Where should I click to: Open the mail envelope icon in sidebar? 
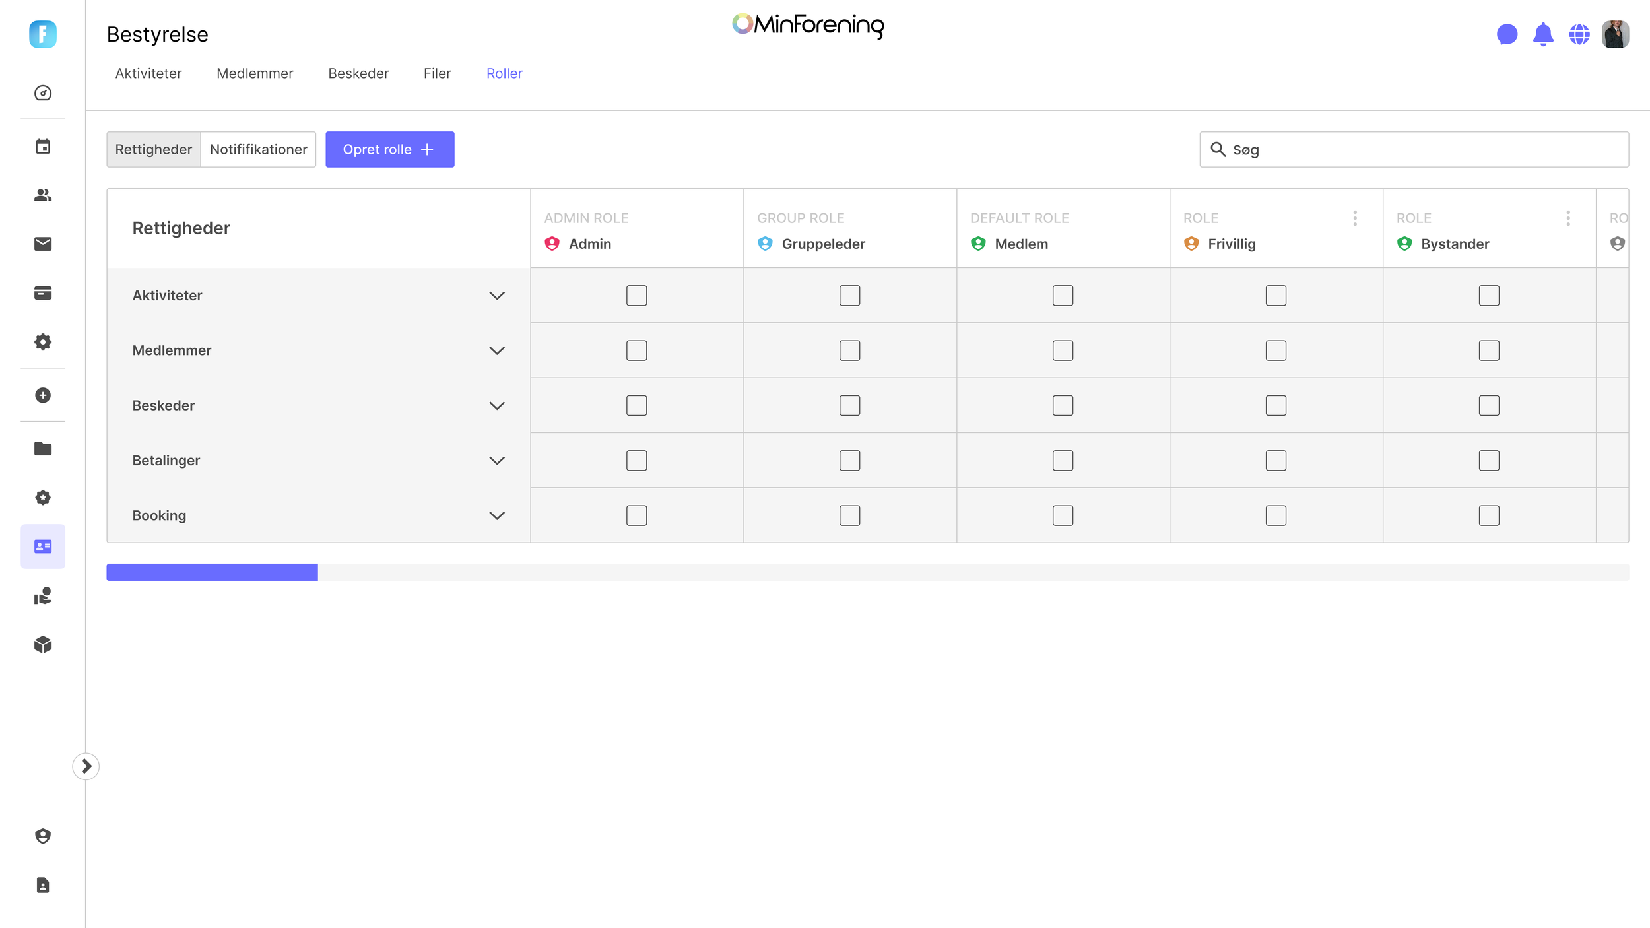43,244
